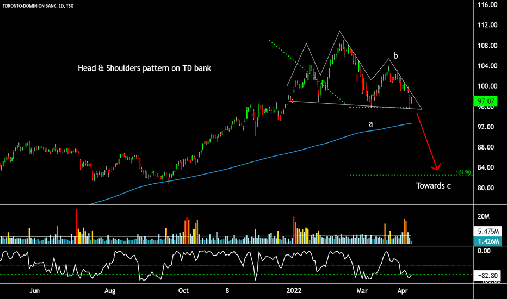This screenshot has width=507, height=299.
Task: Click the 1(82.58) Fibonacci level label
Action: tap(463, 172)
